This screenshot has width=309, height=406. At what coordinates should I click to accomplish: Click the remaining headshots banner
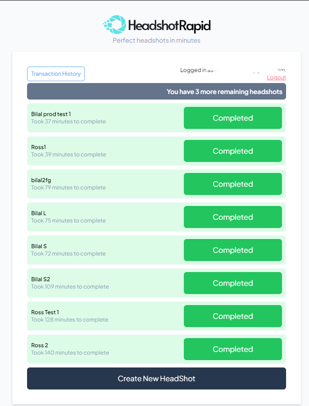pyautogui.click(x=157, y=91)
